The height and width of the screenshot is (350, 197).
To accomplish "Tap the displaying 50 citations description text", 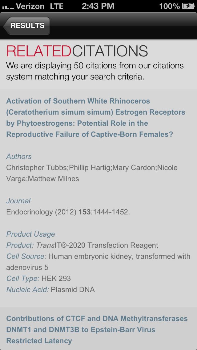I will point(95,71).
